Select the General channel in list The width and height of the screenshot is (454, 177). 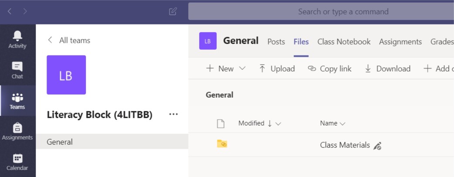coord(112,142)
